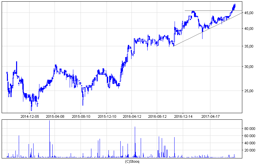The height and width of the screenshot is (164, 263).
Task: Click the 45,00 price axis label
Action: tap(249, 13)
